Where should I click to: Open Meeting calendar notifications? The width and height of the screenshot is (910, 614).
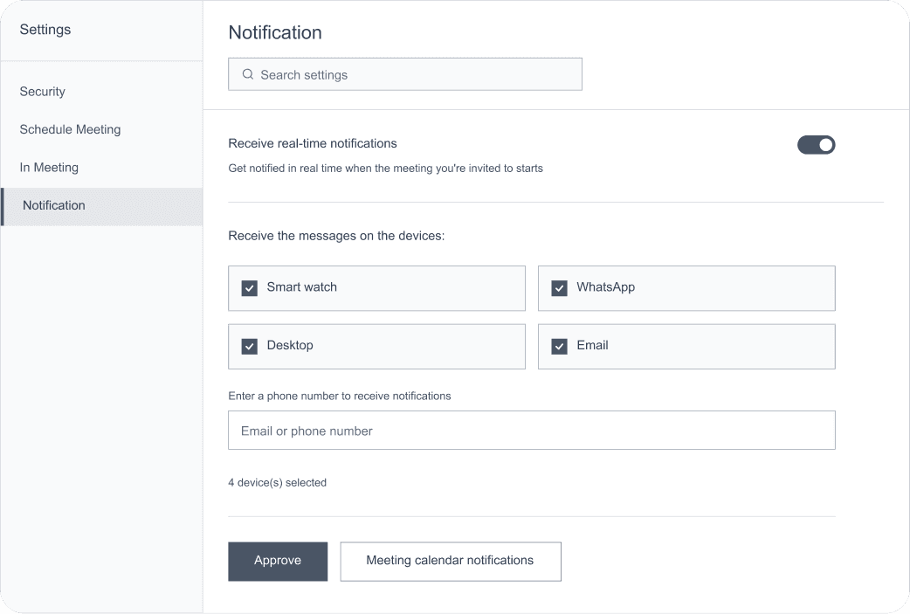point(451,562)
